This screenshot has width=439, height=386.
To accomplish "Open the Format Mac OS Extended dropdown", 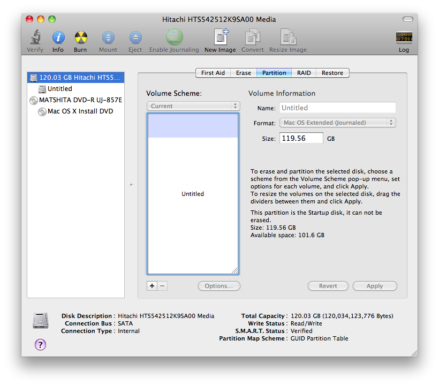I will 338,123.
